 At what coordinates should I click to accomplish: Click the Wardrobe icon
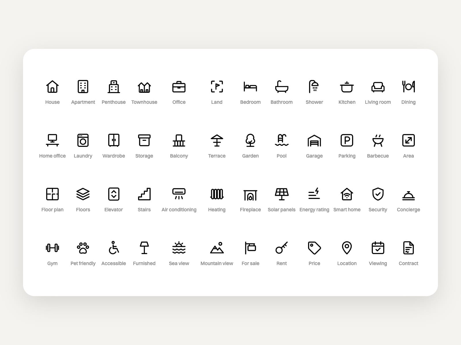point(114,140)
